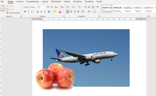Click the Copia copy button
The image size is (156, 96).
(10, 9)
